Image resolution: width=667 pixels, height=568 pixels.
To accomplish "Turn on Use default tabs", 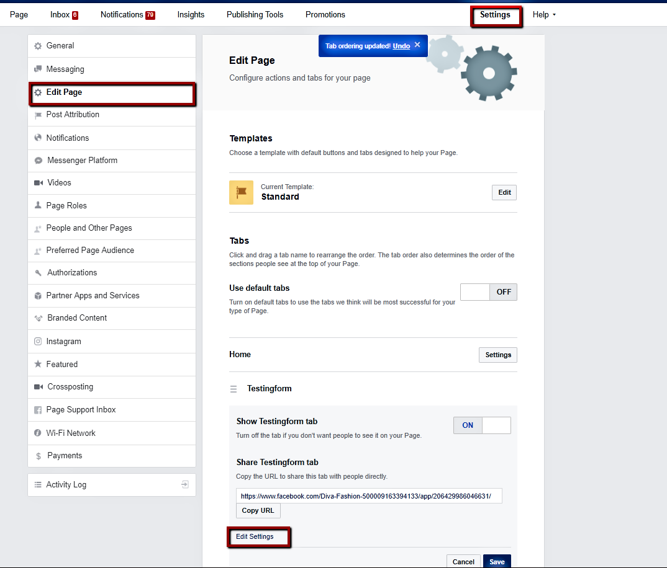I will tap(474, 291).
